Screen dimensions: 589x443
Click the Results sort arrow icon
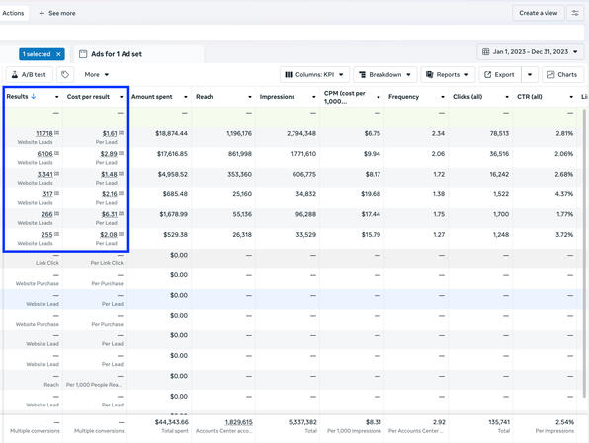point(34,96)
